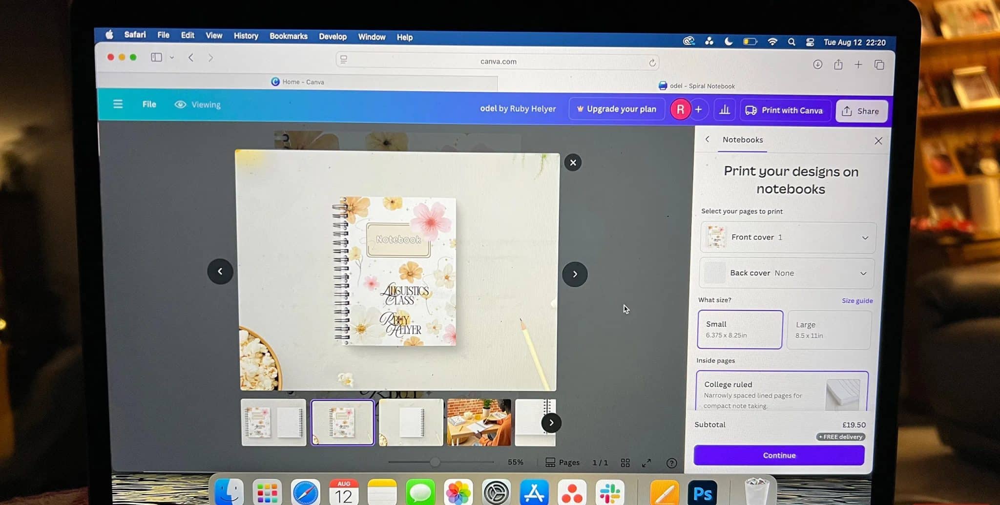Expand the Front cover dropdown
The height and width of the screenshot is (505, 1000).
coord(788,237)
